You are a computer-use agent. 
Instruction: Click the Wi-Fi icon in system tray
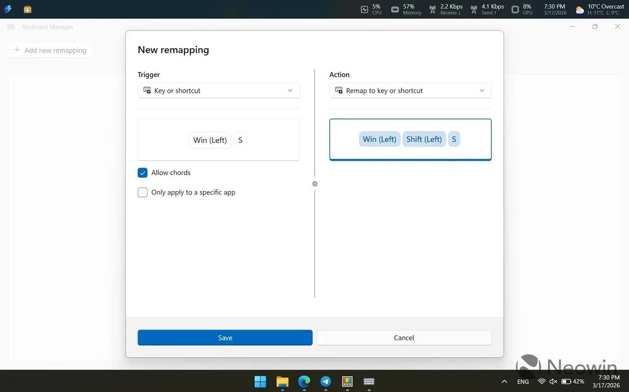(542, 382)
